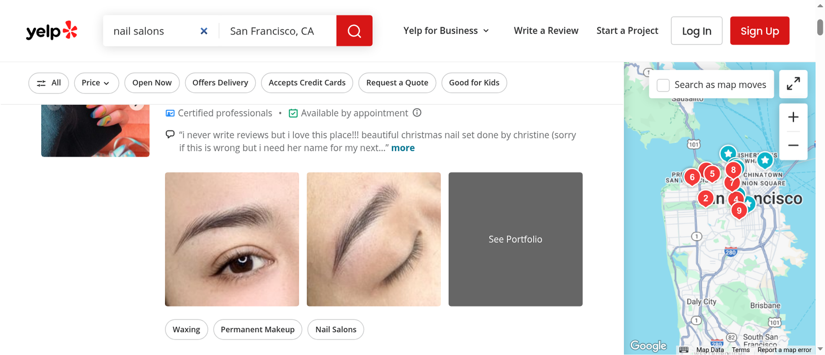
Task: Zoom out on the map
Action: (x=793, y=145)
